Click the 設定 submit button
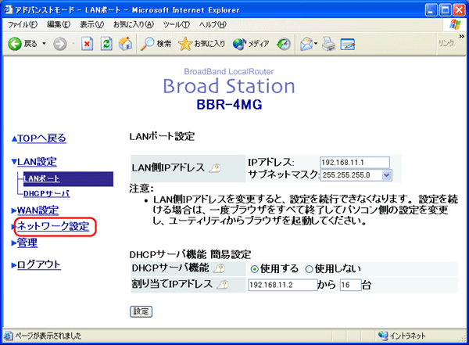Screen dimensions: 469x345 coord(141,311)
